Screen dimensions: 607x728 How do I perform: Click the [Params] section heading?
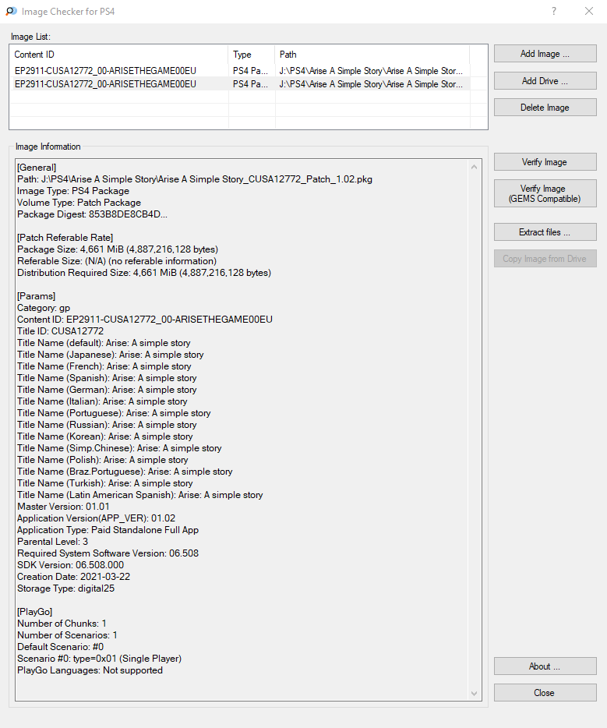click(x=36, y=296)
